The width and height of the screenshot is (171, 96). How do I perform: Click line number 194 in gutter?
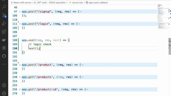coord(15,65)
